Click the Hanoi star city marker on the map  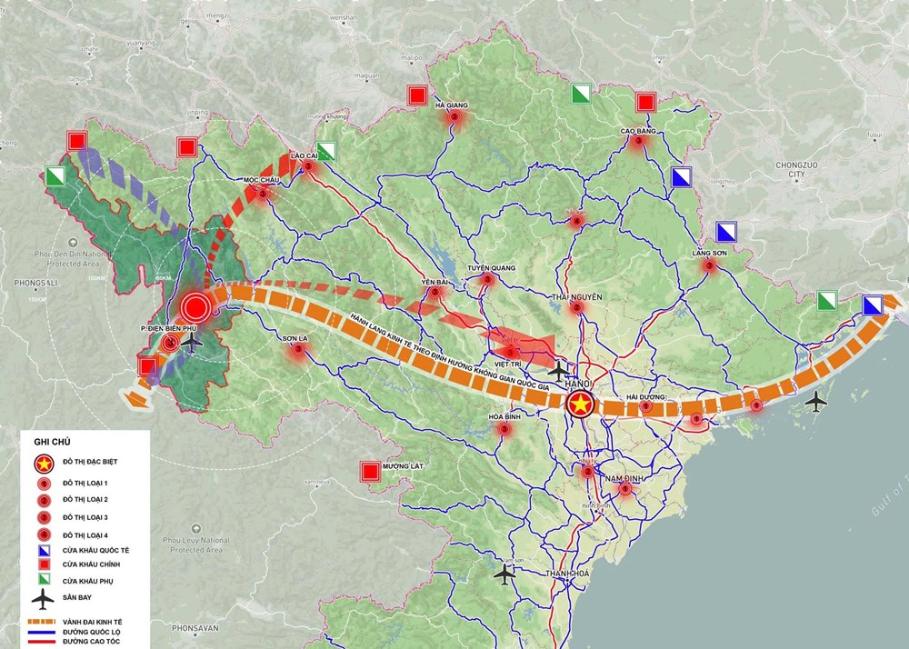(x=580, y=404)
